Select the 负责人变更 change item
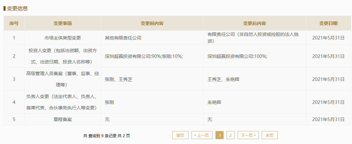 (63, 102)
